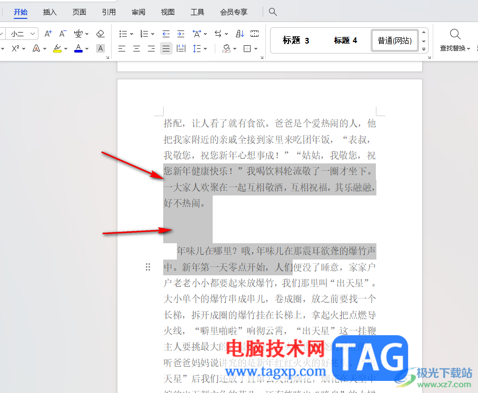
Task: Switch to 审阅 tab
Action: pyautogui.click(x=138, y=12)
